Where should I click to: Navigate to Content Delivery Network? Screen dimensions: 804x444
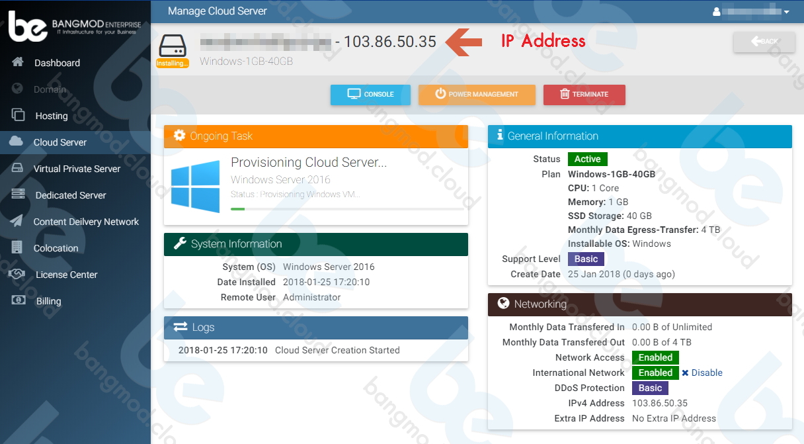[86, 222]
